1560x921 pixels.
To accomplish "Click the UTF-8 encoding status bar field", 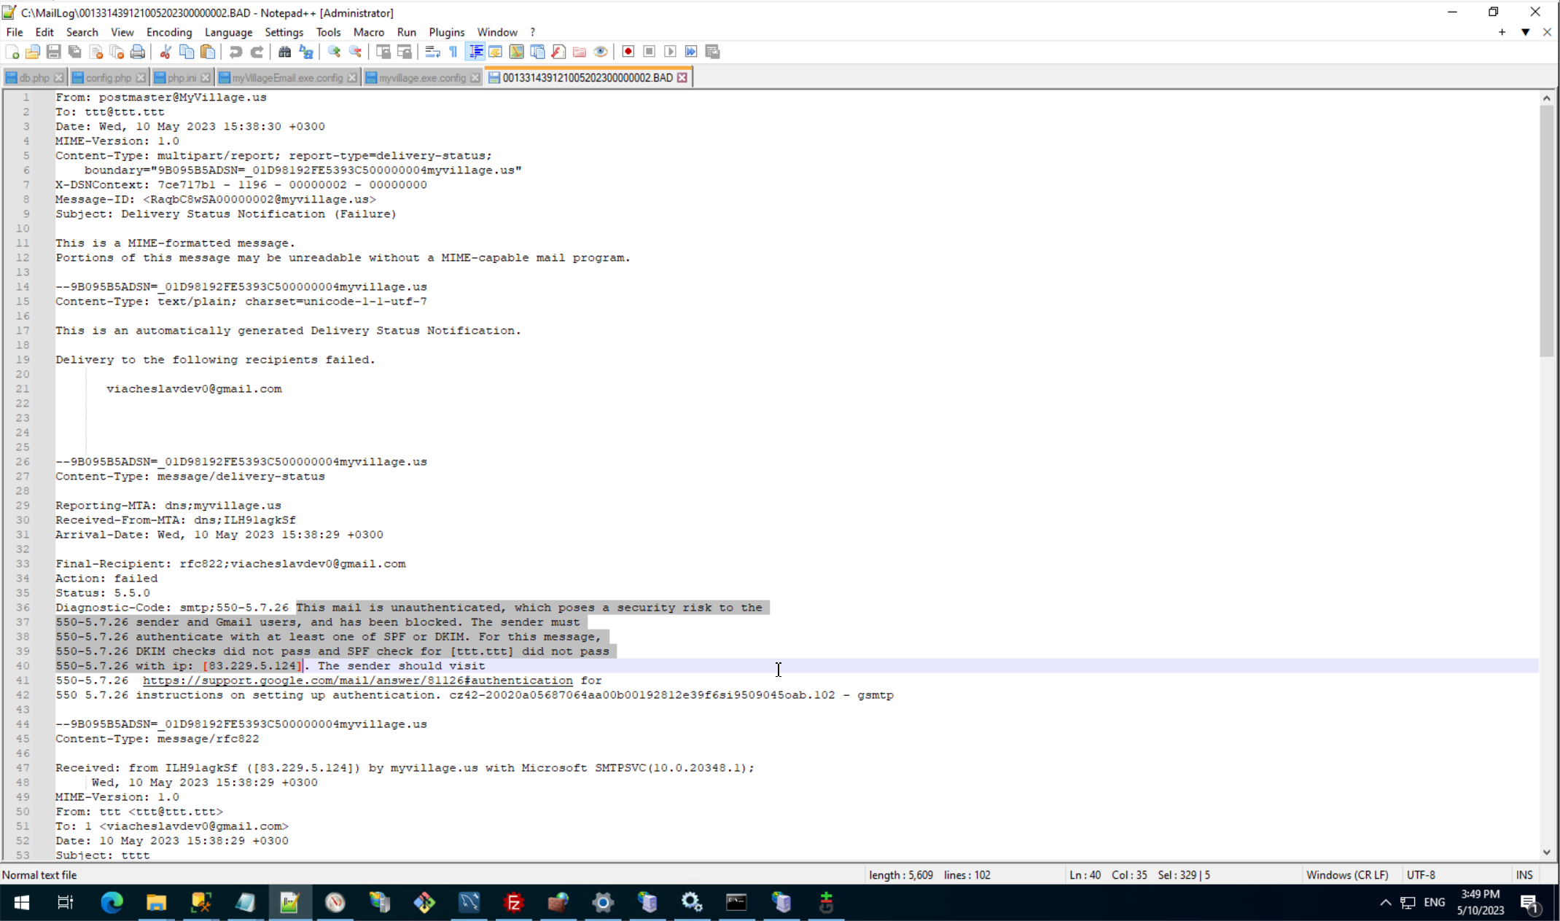I will tap(1421, 875).
